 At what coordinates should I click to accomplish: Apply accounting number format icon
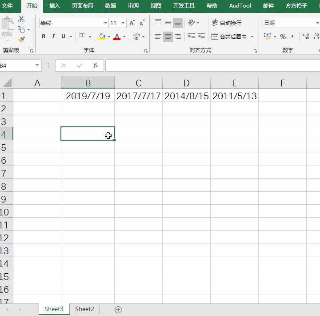(268, 36)
